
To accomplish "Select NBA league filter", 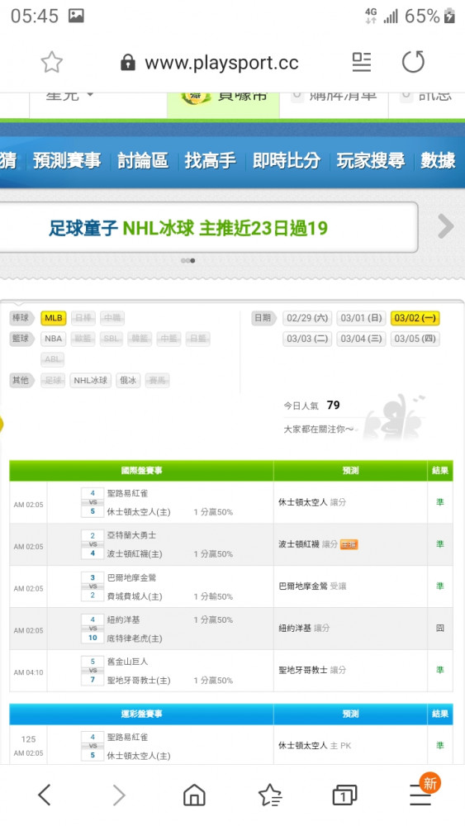I will pos(53,339).
